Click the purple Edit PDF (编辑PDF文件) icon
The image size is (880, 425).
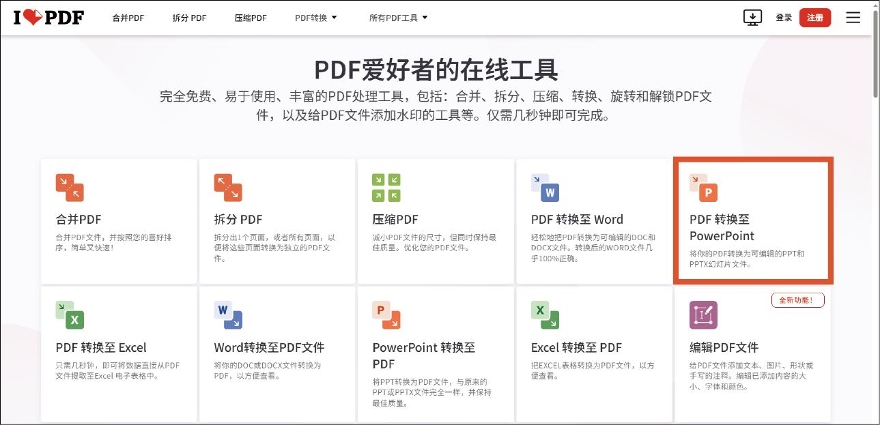(703, 315)
